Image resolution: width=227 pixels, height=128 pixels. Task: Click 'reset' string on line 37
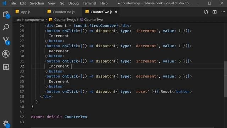(x=142, y=92)
